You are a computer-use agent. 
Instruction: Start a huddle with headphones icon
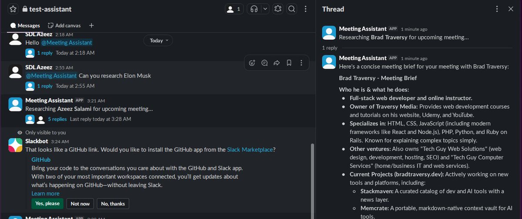pos(254,9)
